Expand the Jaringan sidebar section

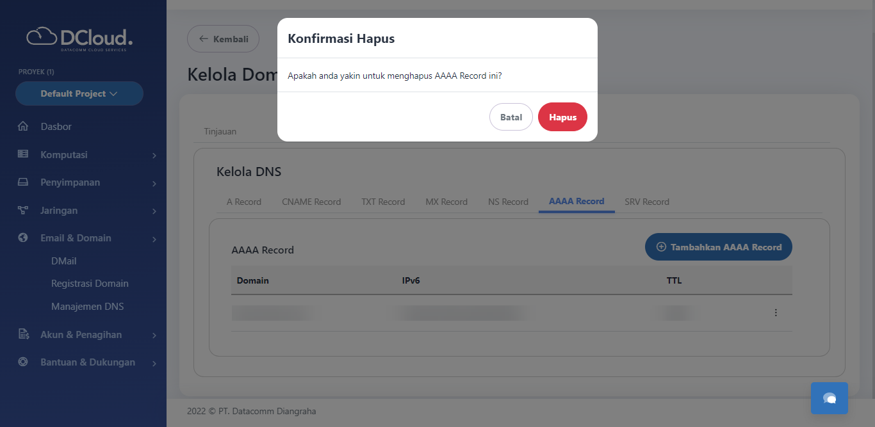[153, 210]
